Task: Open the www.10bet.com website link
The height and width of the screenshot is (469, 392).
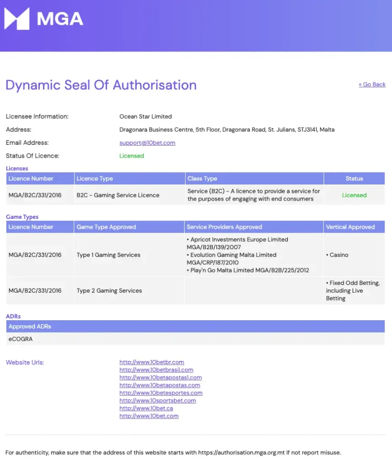Action: click(149, 416)
